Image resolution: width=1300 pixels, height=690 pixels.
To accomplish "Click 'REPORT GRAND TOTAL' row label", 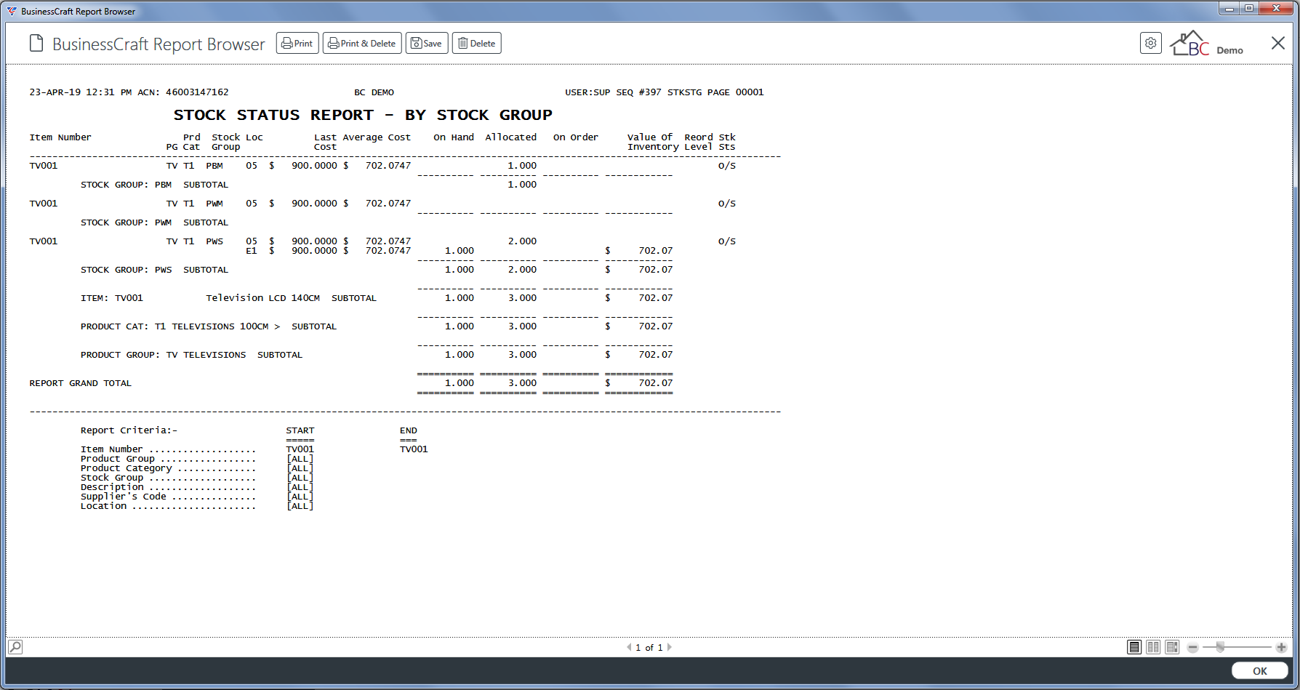I will (x=80, y=383).
